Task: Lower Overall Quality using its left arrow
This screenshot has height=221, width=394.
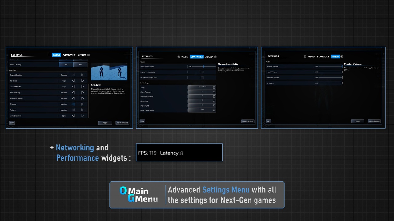Action: click(73, 75)
